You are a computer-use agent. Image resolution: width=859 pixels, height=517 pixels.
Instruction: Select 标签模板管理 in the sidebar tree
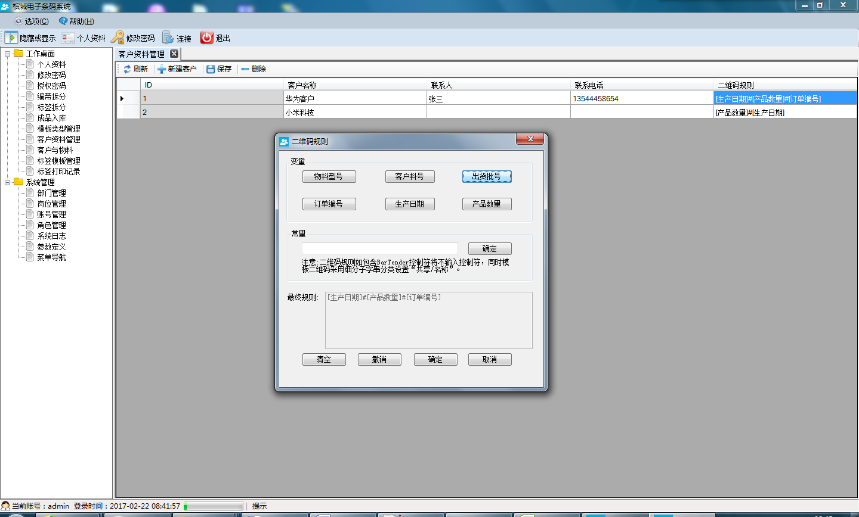tap(58, 161)
